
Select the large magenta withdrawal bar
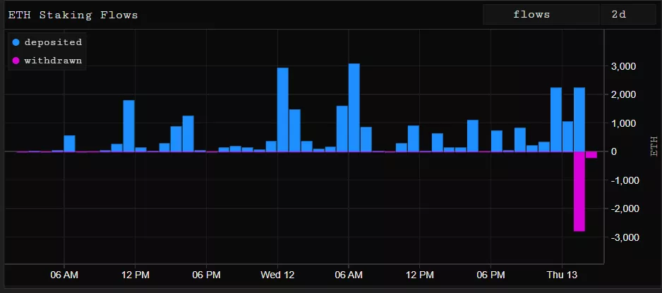point(579,191)
